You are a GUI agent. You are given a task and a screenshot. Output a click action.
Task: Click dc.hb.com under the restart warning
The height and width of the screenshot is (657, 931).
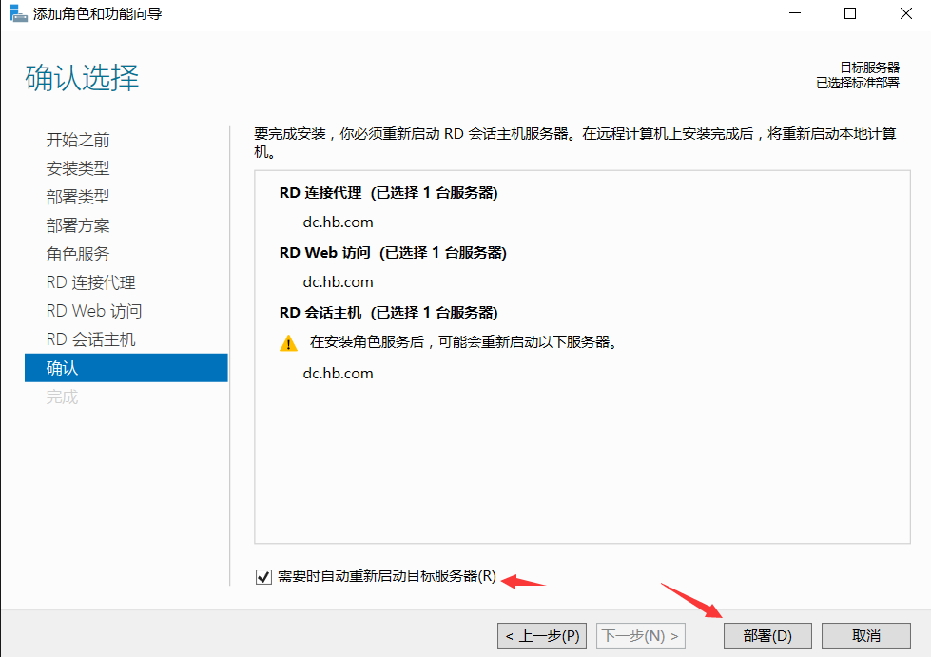click(338, 374)
